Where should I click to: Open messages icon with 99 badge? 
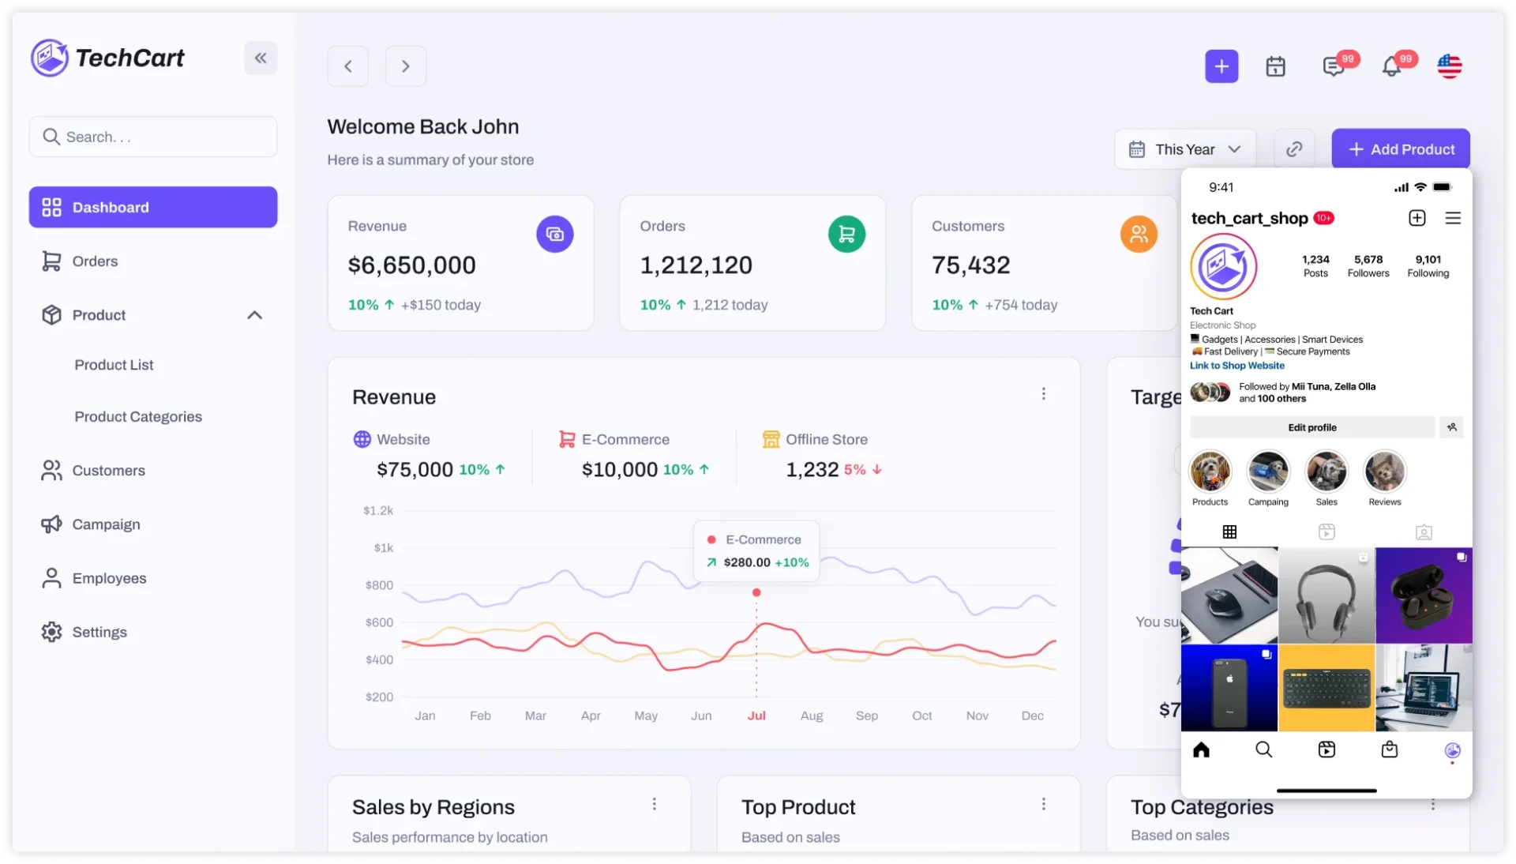pos(1334,66)
